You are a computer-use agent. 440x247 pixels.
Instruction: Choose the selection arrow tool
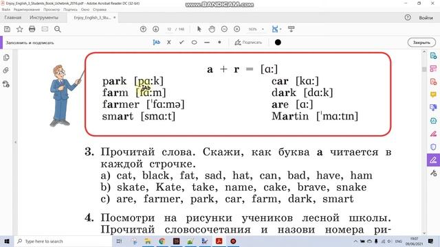pos(199,29)
